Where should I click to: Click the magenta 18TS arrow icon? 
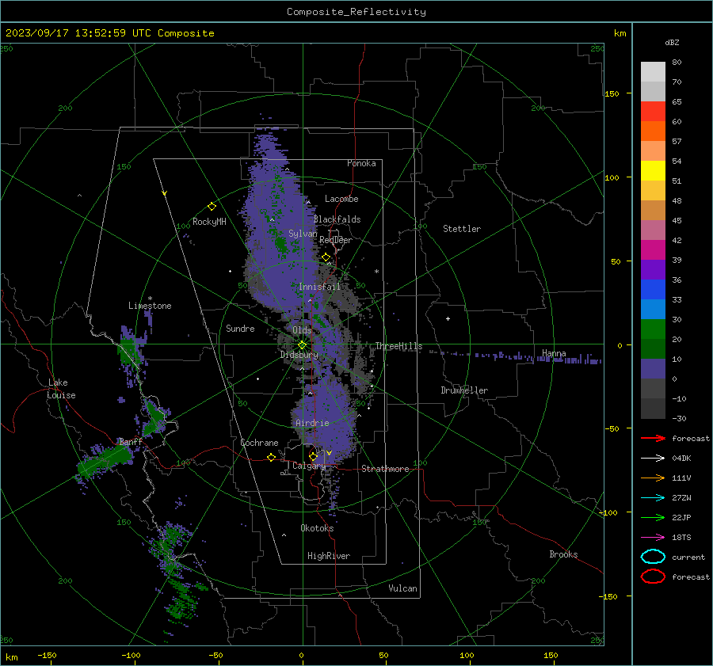click(653, 538)
